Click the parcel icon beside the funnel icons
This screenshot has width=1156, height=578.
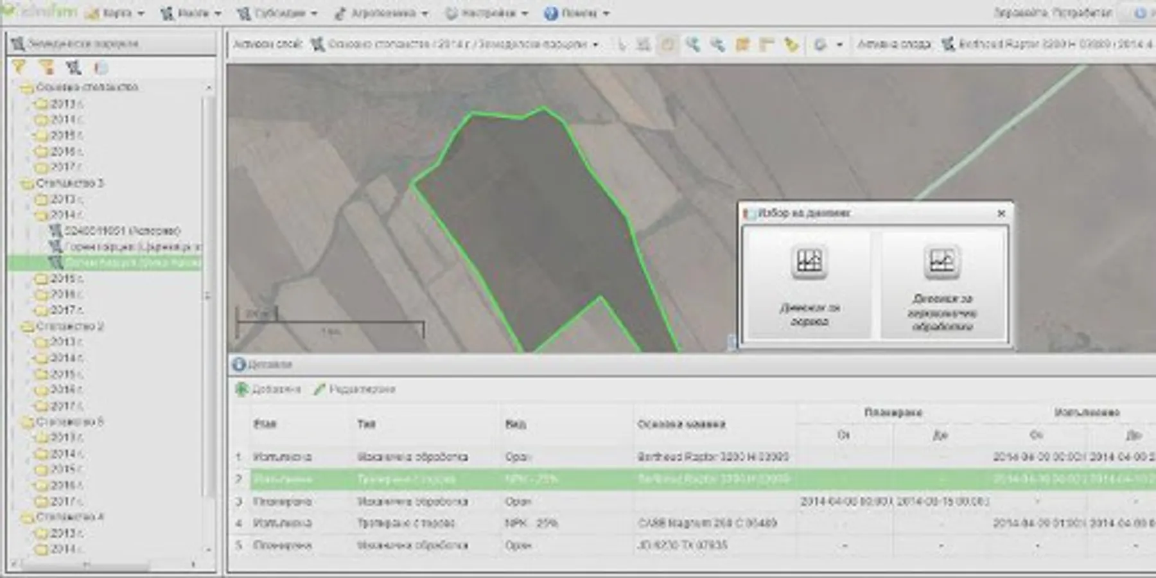pos(73,67)
